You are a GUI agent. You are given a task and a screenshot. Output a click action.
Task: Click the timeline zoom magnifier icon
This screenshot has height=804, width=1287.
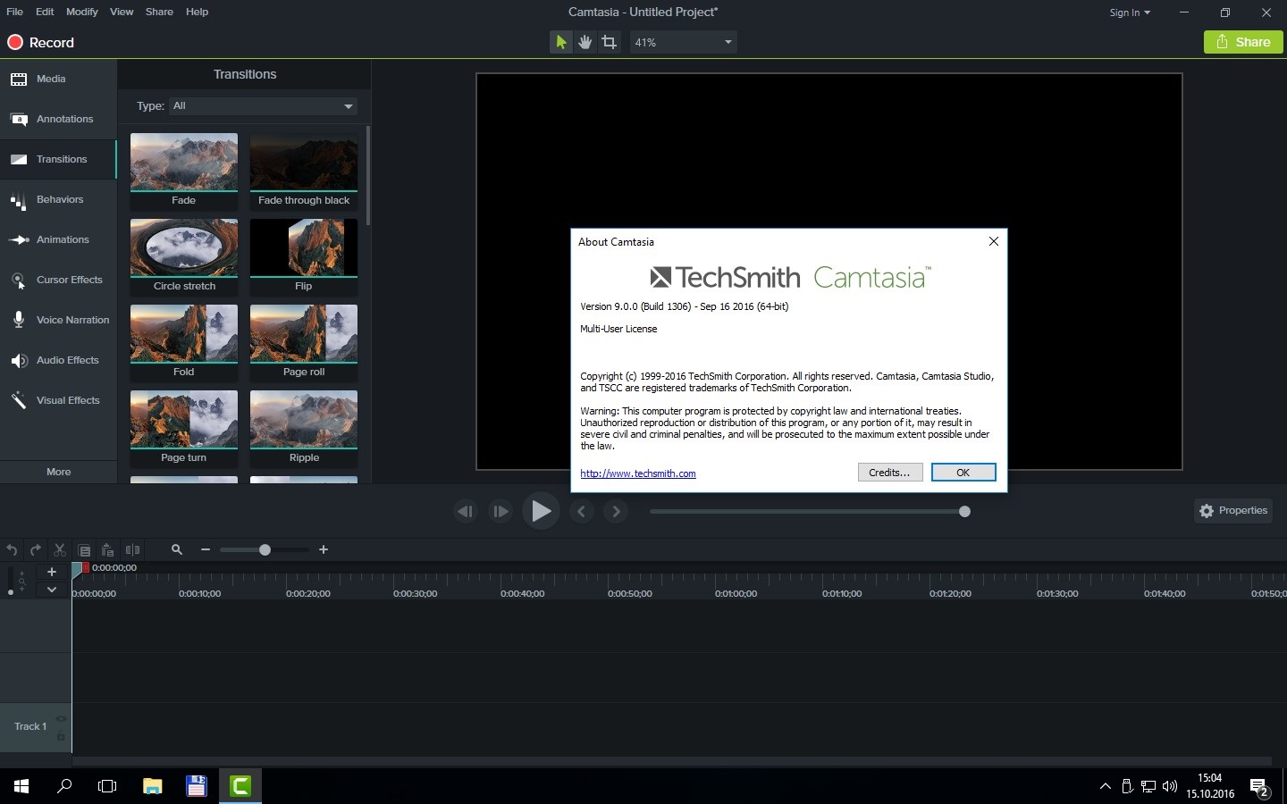[177, 550]
